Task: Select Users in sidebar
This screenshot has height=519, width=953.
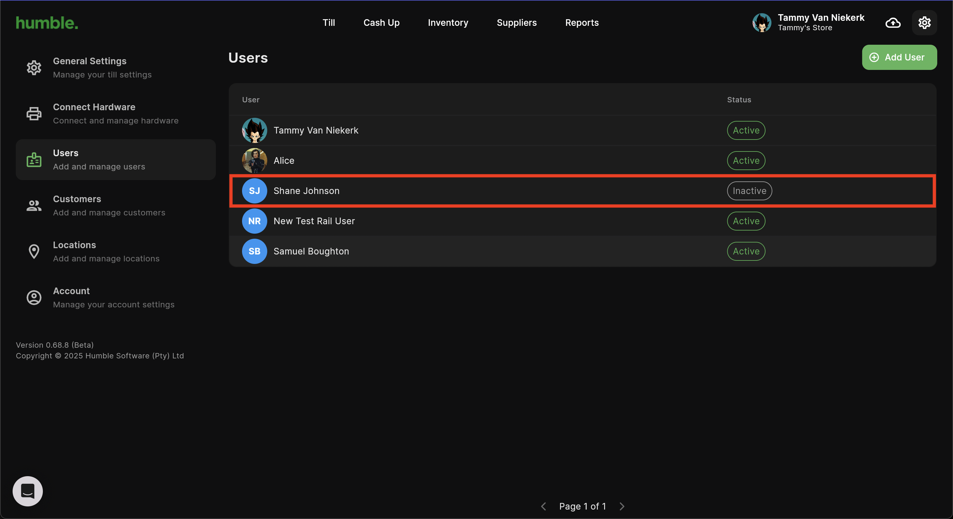Action: pos(116,160)
